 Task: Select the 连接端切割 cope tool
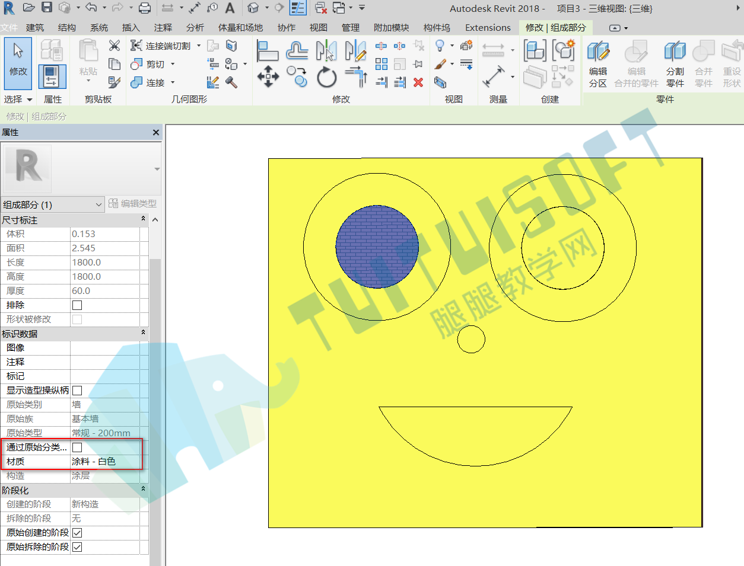[161, 46]
